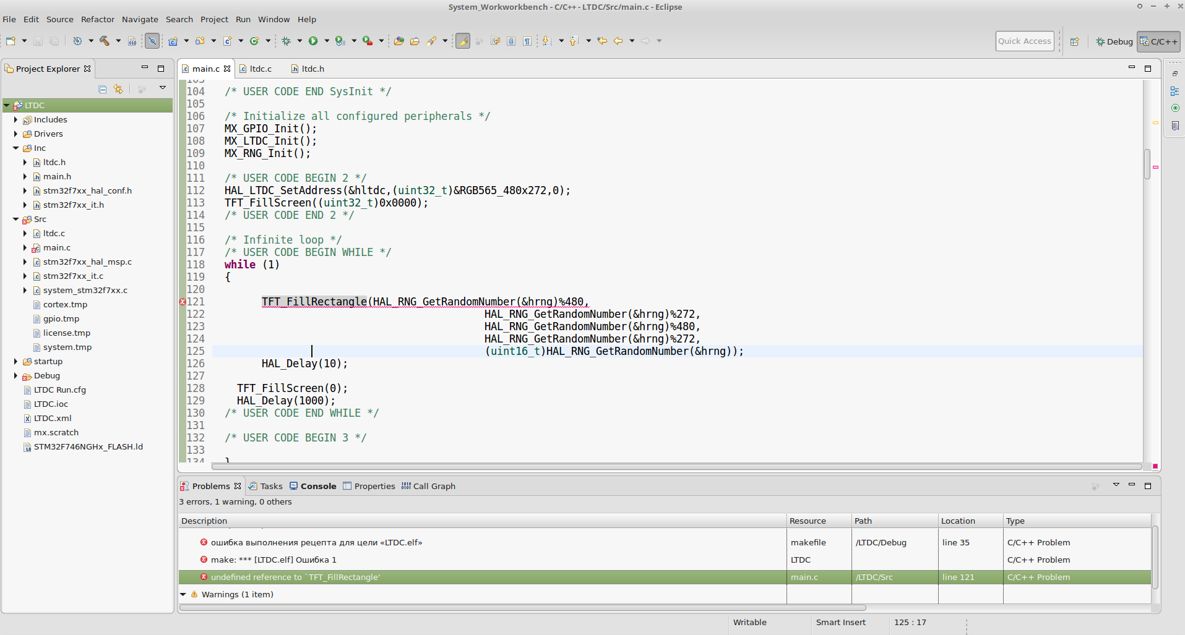Switch to the Debug perspective

[x=1114, y=41]
